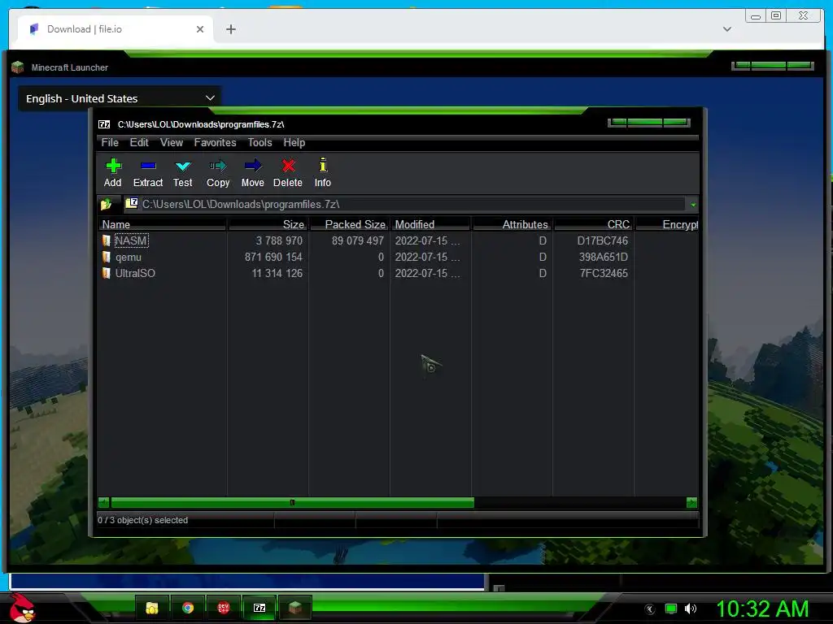
Task: Run the Test archive tool
Action: point(183,172)
